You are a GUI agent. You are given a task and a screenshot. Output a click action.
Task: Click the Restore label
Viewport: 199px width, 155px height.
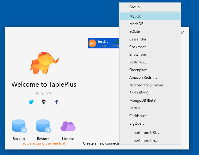(x=43, y=139)
